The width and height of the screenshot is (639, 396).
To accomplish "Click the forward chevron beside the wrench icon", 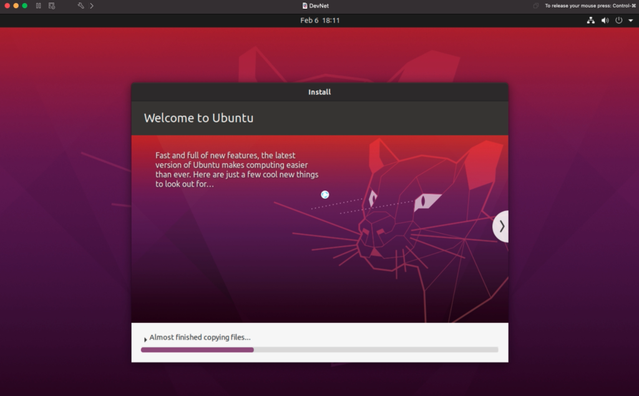I will [92, 6].
